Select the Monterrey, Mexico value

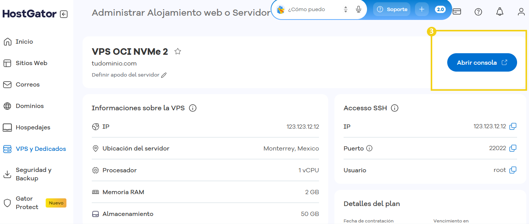click(291, 149)
